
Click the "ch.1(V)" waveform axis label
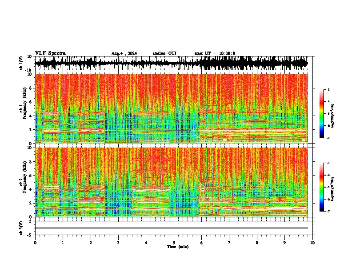21,63
